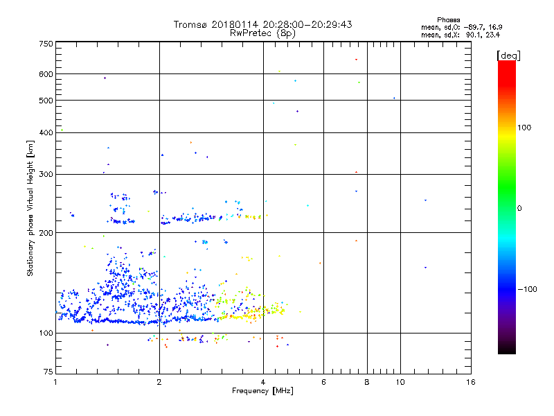Click the 'mean, sd,O: -89.7, 16.9' statistic
Screen dimensions: 554x416
click(x=462, y=27)
